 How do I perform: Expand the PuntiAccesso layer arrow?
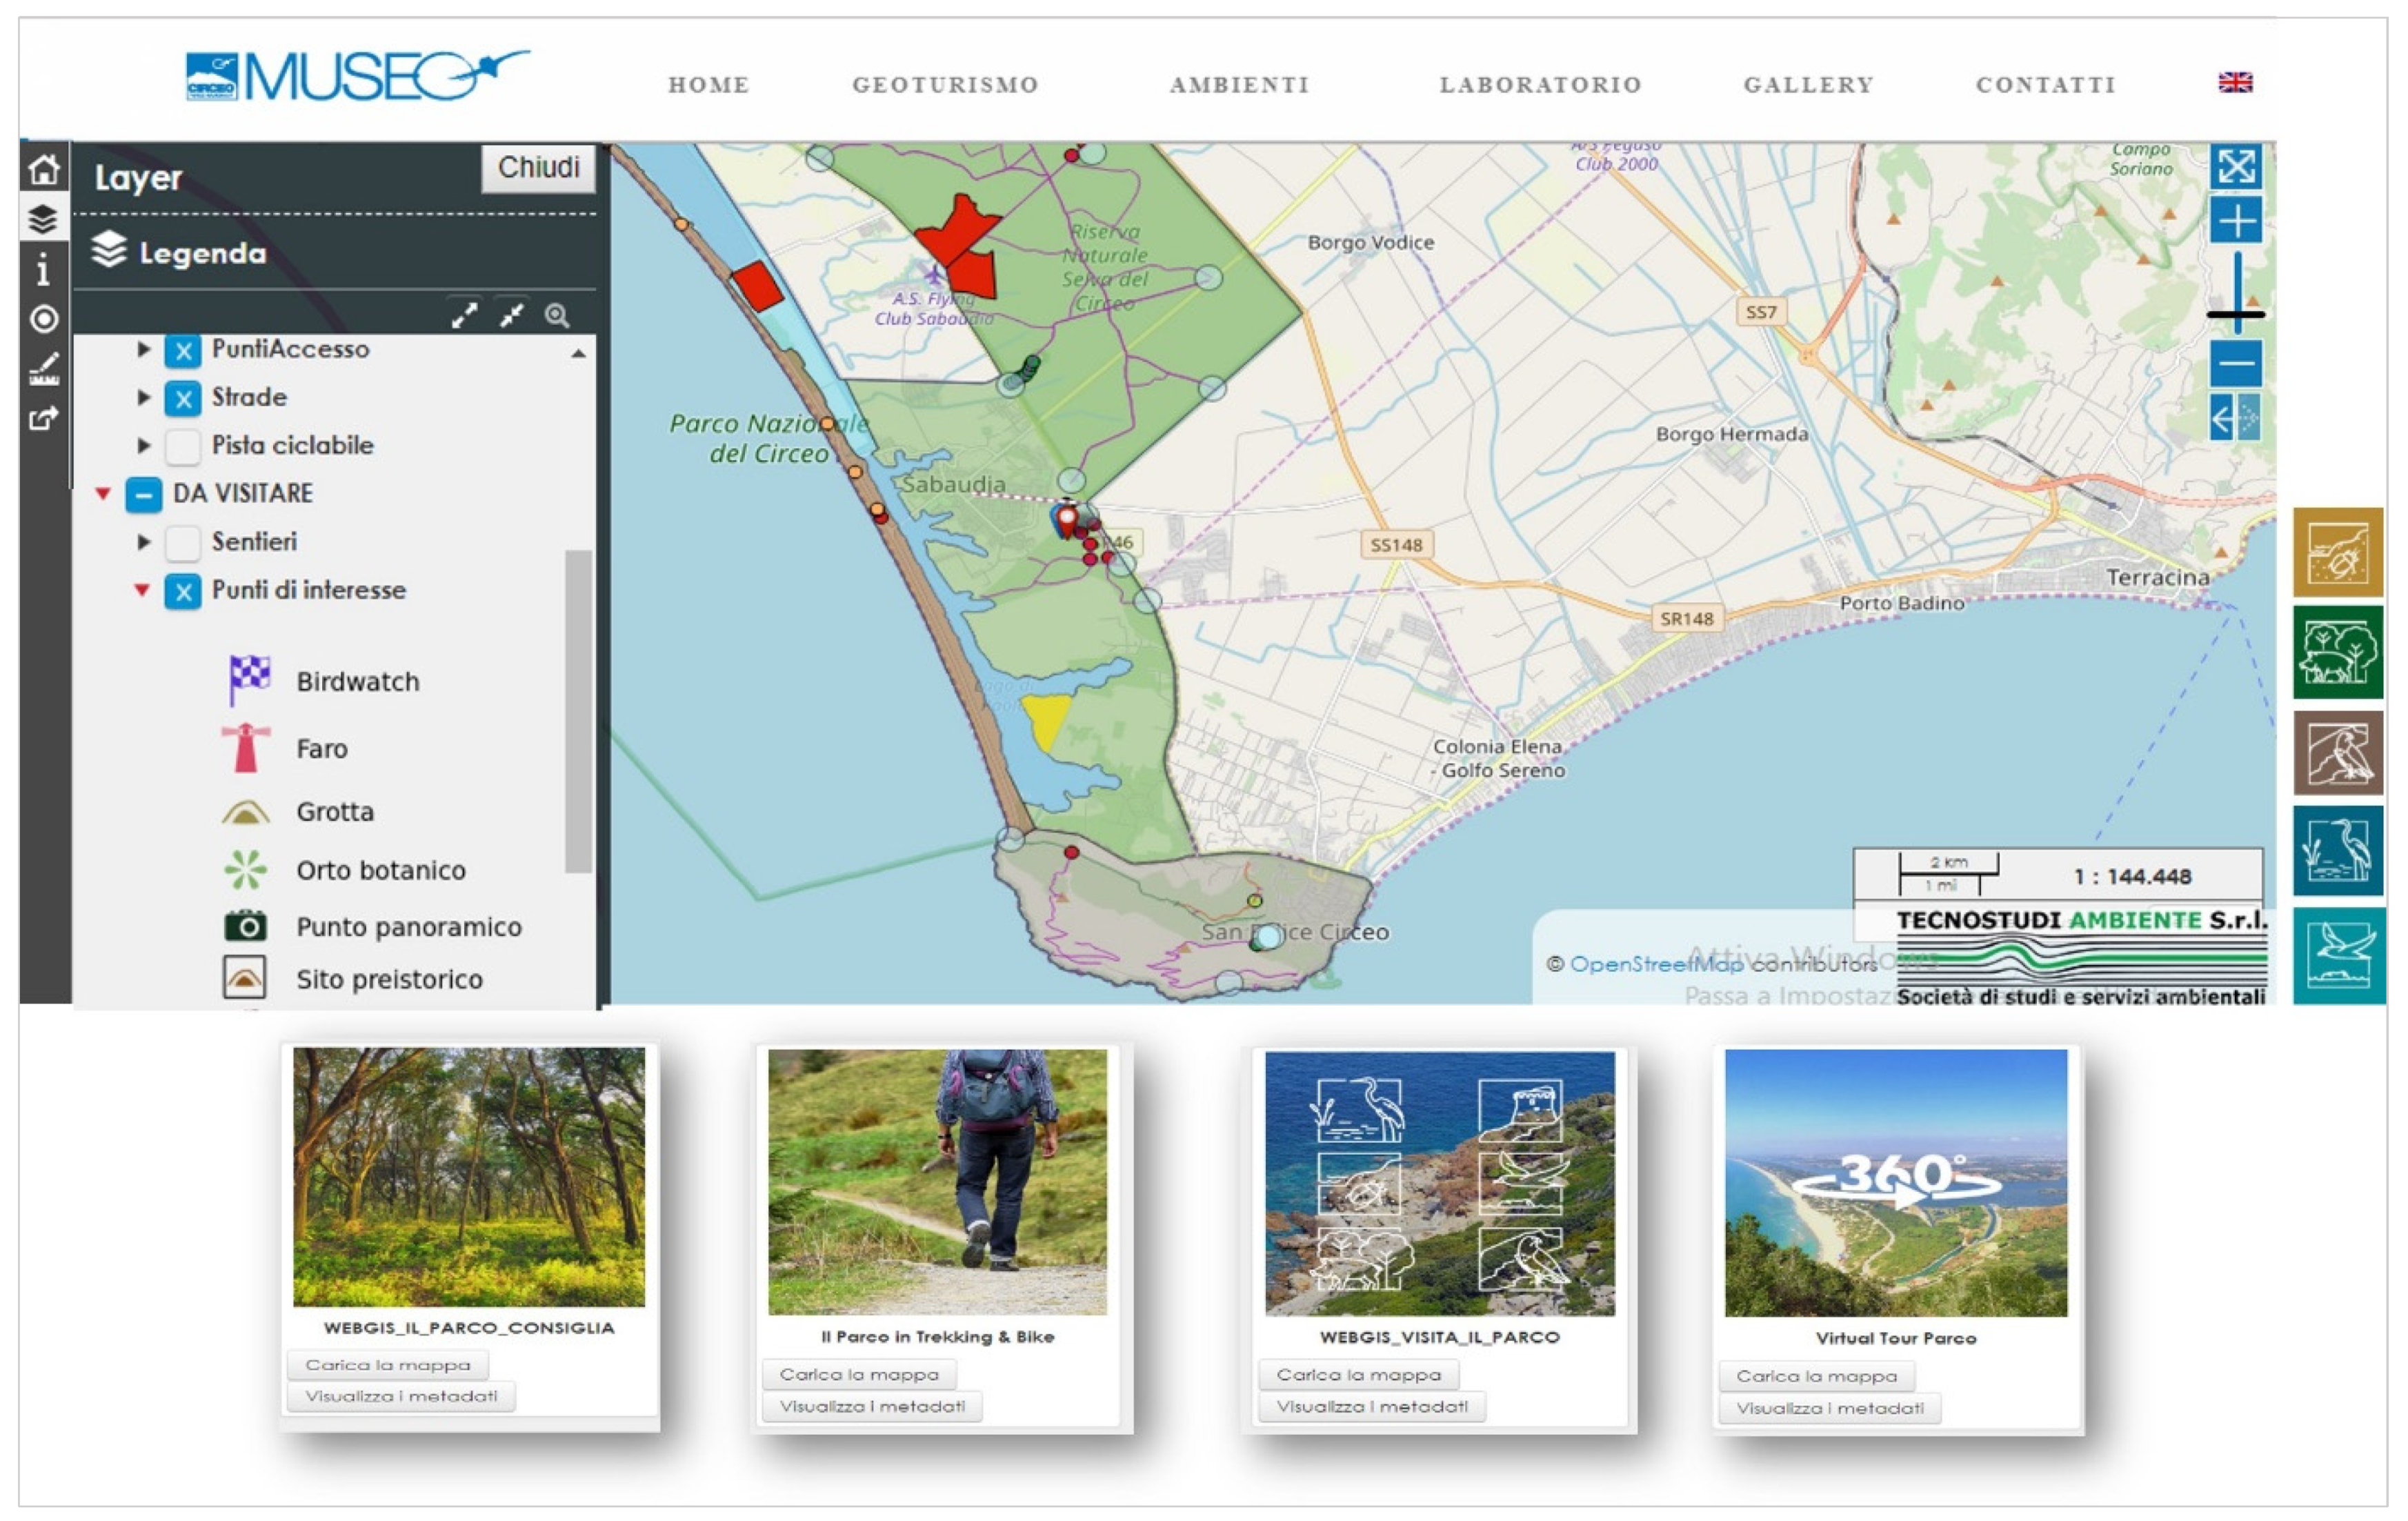click(x=143, y=349)
